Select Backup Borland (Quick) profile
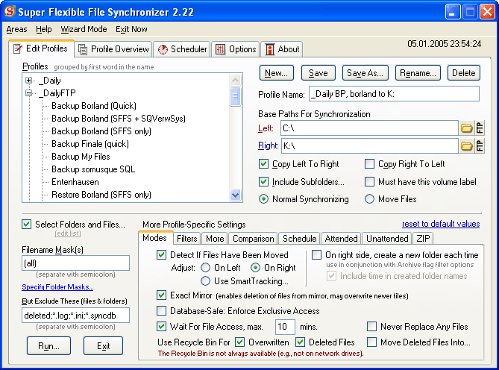 click(94, 106)
